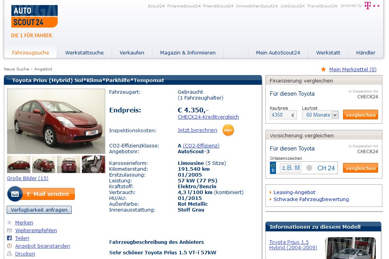Image resolution: width=389 pixels, height=259 pixels.
Task: Click the orange NEU badge icon
Action: 228,130
